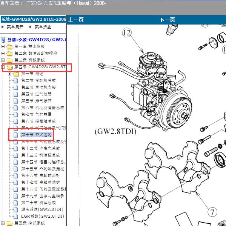Click the 第一章 技术资料 folder icon
Screen dimensions: 226x226
[9, 47]
